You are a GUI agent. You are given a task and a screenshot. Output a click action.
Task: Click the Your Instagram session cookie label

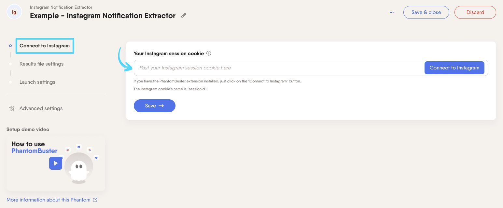coord(169,53)
